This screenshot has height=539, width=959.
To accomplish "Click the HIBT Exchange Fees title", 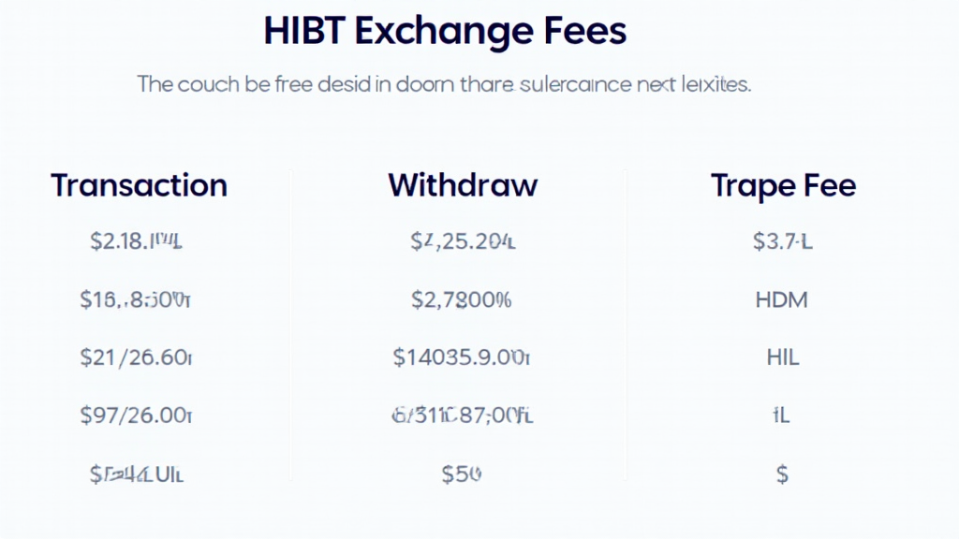I will pyautogui.click(x=445, y=31).
